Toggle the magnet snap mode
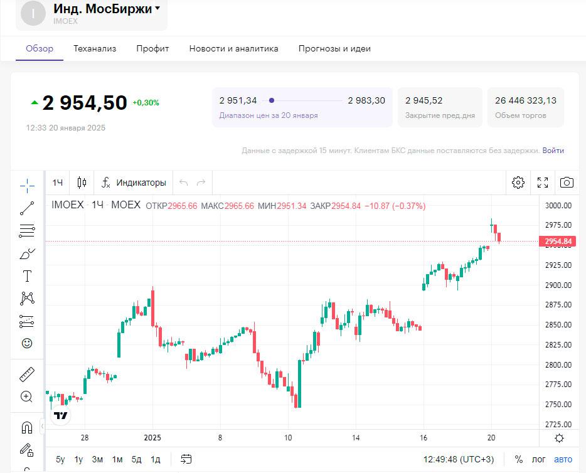 27,428
